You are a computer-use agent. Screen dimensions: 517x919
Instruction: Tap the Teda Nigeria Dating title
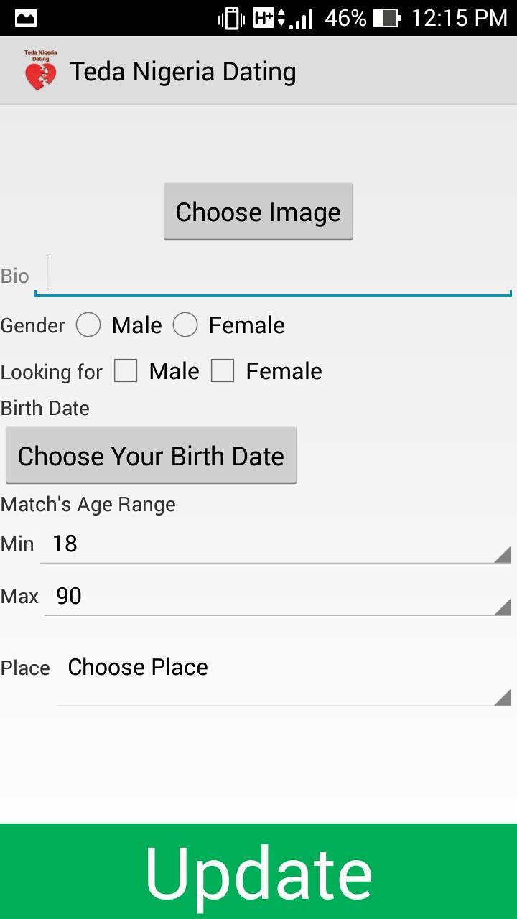(x=183, y=72)
